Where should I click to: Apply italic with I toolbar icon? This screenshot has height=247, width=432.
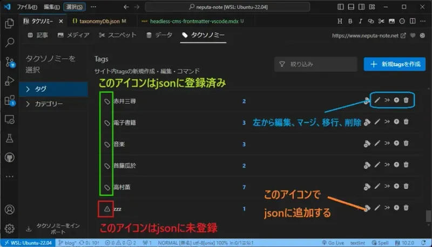(x=360, y=21)
